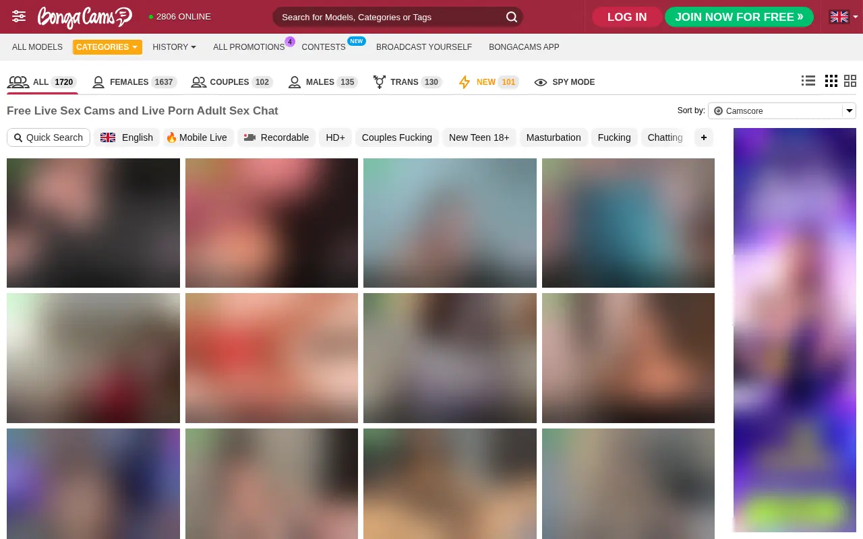Select the All 1720 tab
This screenshot has height=539, width=863.
coord(42,82)
